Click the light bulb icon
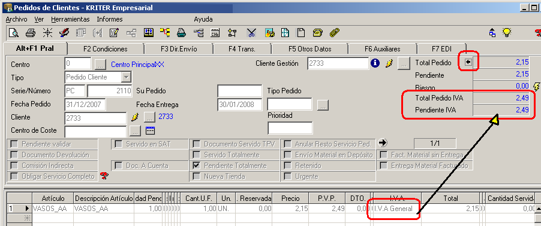 click(x=506, y=33)
